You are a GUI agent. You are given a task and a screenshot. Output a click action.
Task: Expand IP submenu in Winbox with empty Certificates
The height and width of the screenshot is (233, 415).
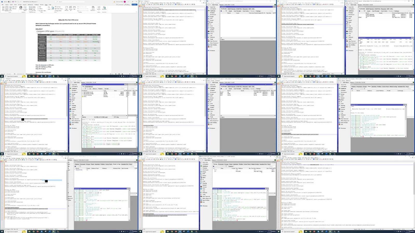coord(213,24)
